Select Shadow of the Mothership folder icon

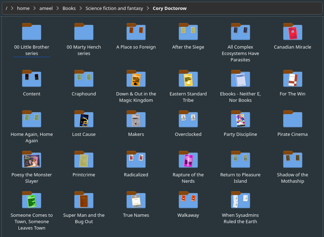293,159
